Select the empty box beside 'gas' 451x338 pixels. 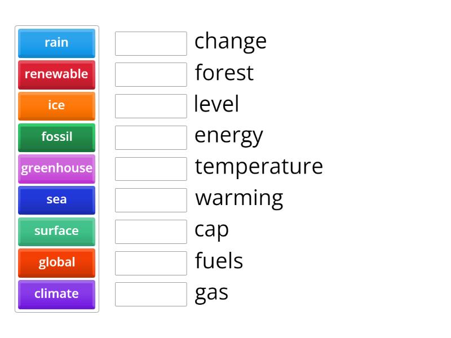point(151,293)
